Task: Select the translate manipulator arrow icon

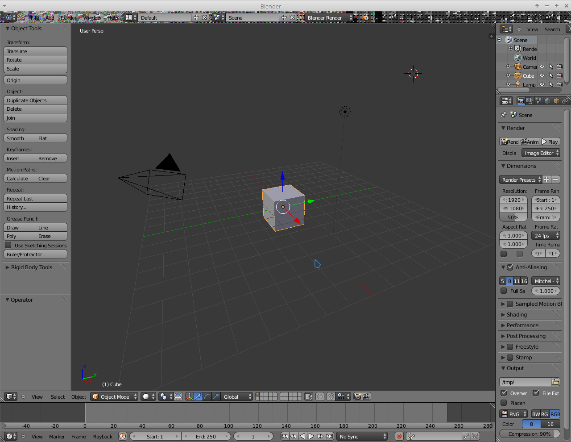Action: 199,396
